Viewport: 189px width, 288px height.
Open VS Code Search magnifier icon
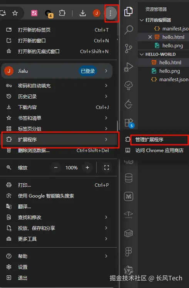(129, 30)
